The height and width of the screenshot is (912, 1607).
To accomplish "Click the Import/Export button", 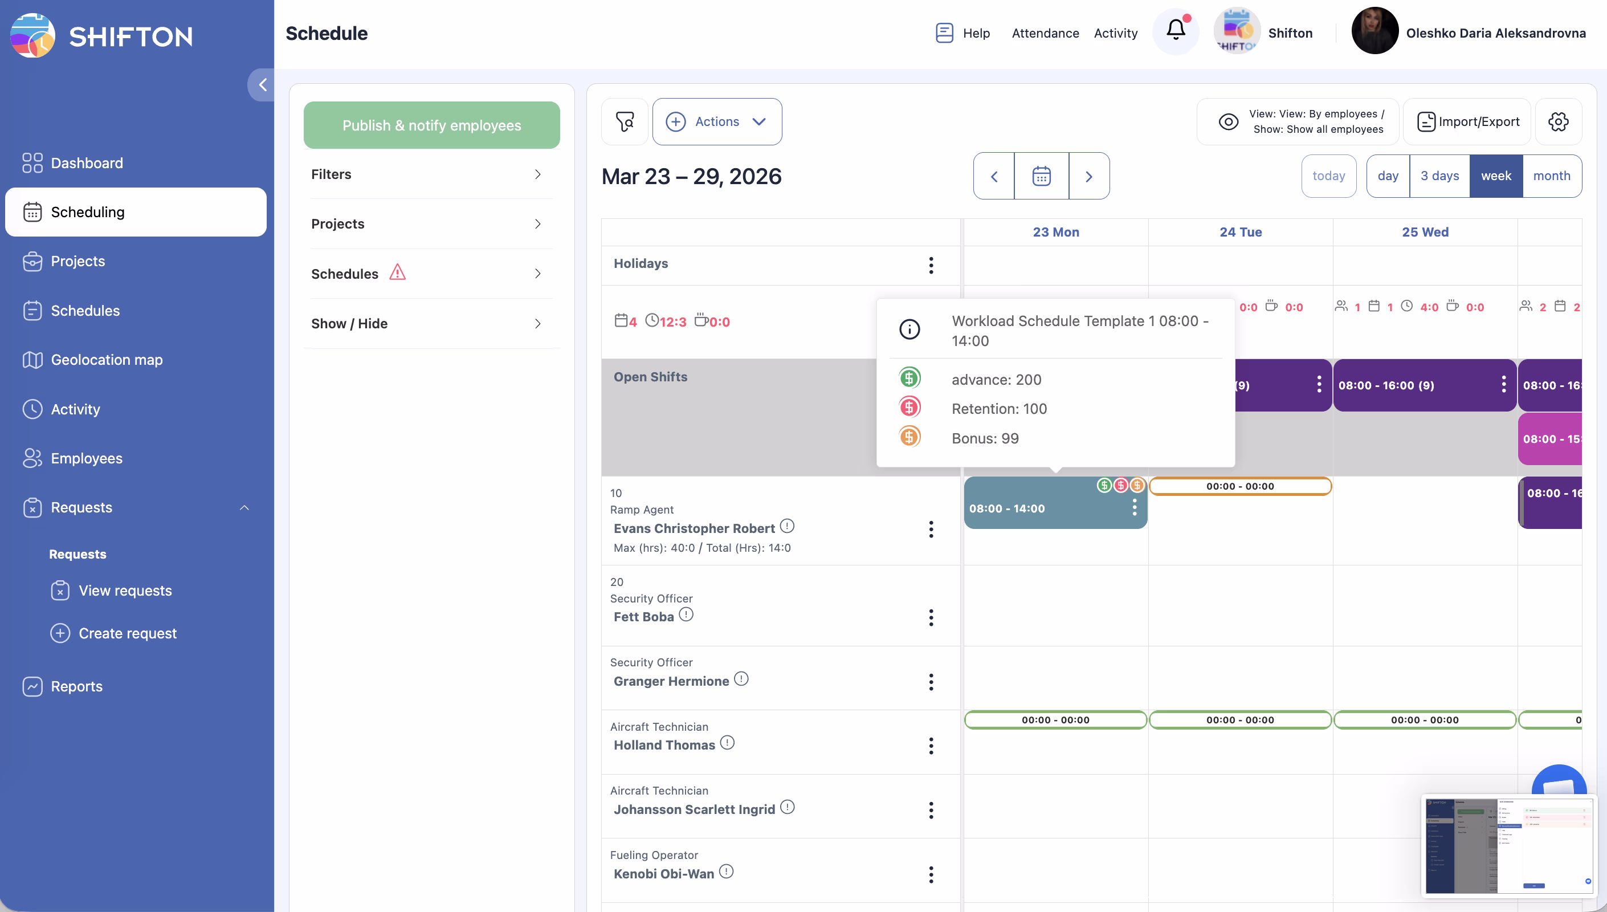I will [1467, 121].
